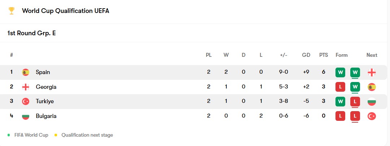Click Spain's next opponent Georgia flag
This screenshot has width=390, height=146.
(x=372, y=72)
